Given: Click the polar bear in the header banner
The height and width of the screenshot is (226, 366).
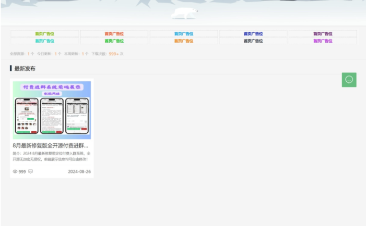Looking at the screenshot, I should point(185,12).
